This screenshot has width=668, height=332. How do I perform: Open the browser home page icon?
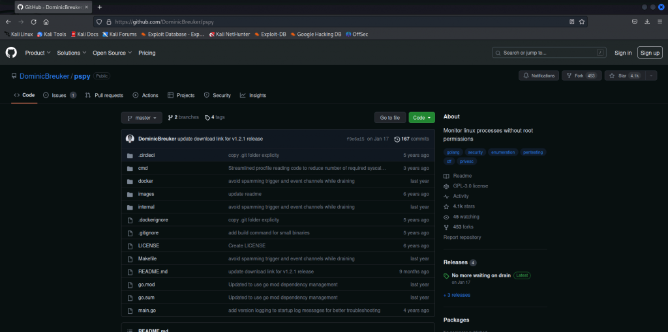tap(46, 21)
